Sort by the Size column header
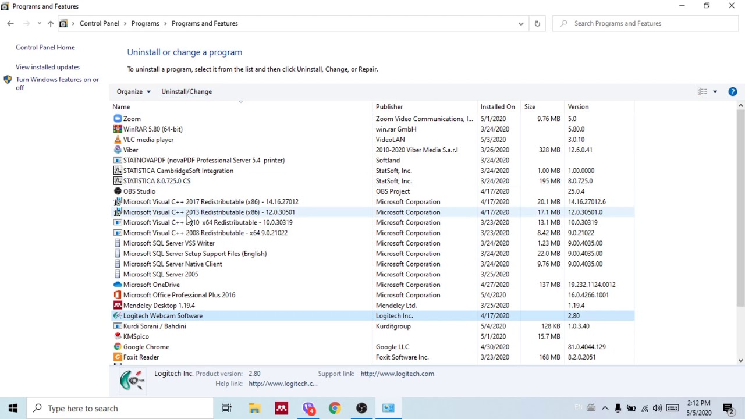Viewport: 745px width, 419px height. point(543,107)
